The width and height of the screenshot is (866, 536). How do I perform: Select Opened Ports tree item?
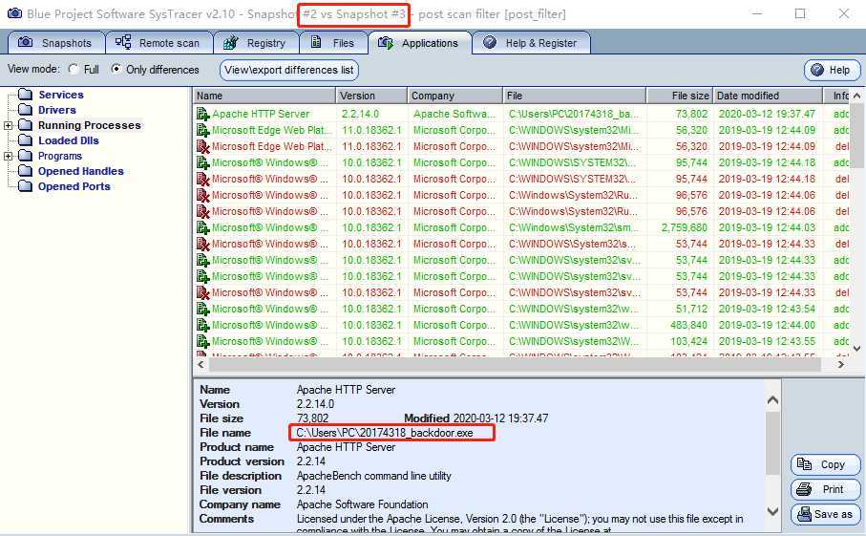click(74, 186)
